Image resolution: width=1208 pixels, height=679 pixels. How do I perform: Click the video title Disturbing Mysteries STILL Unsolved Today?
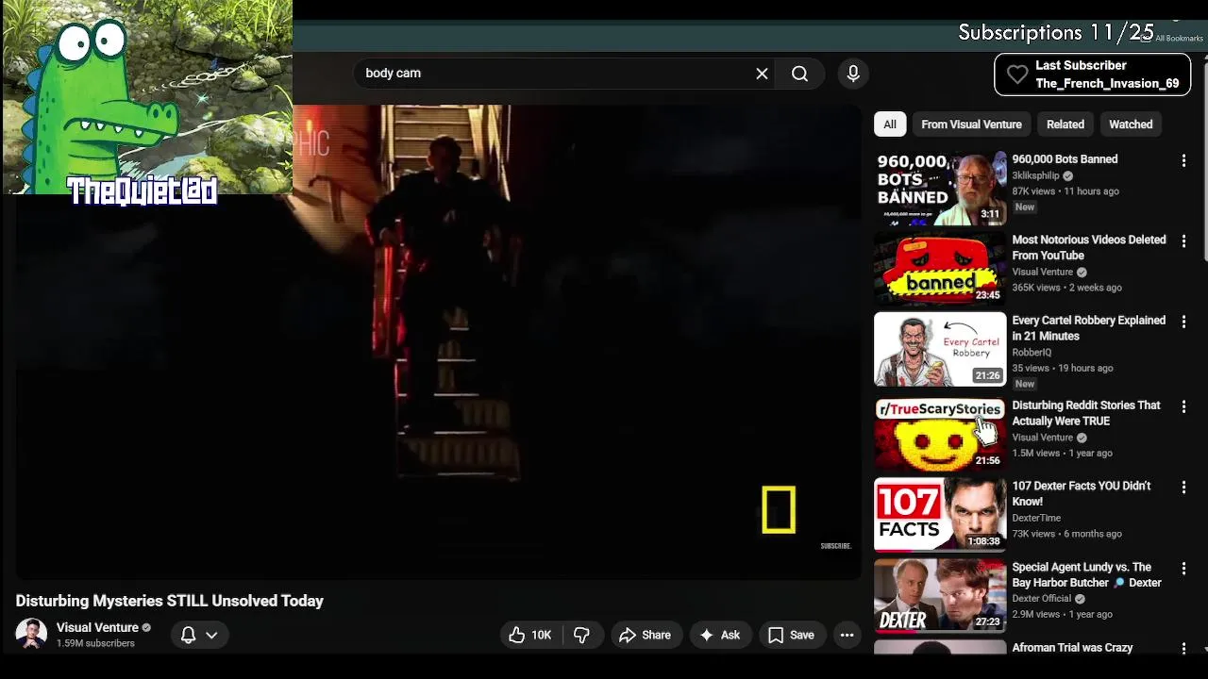(x=170, y=601)
